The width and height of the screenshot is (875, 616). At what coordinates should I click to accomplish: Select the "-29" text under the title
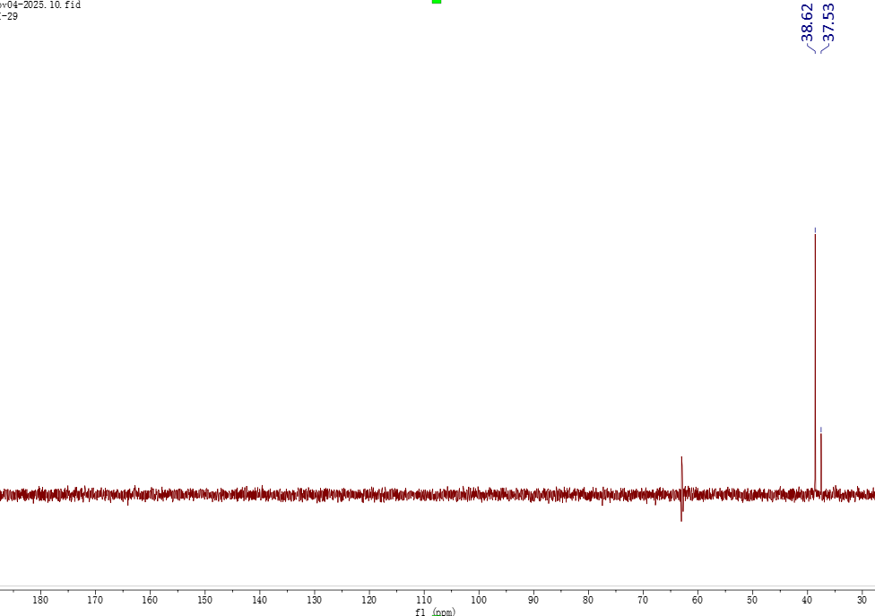pyautogui.click(x=9, y=16)
